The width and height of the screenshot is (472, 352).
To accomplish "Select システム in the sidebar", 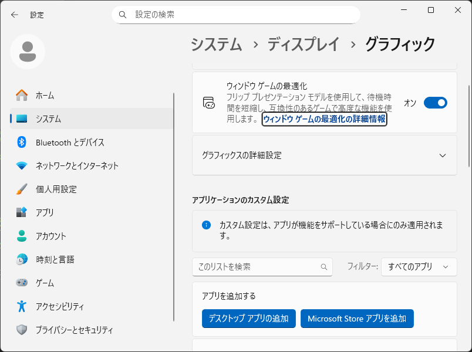I will click(48, 119).
